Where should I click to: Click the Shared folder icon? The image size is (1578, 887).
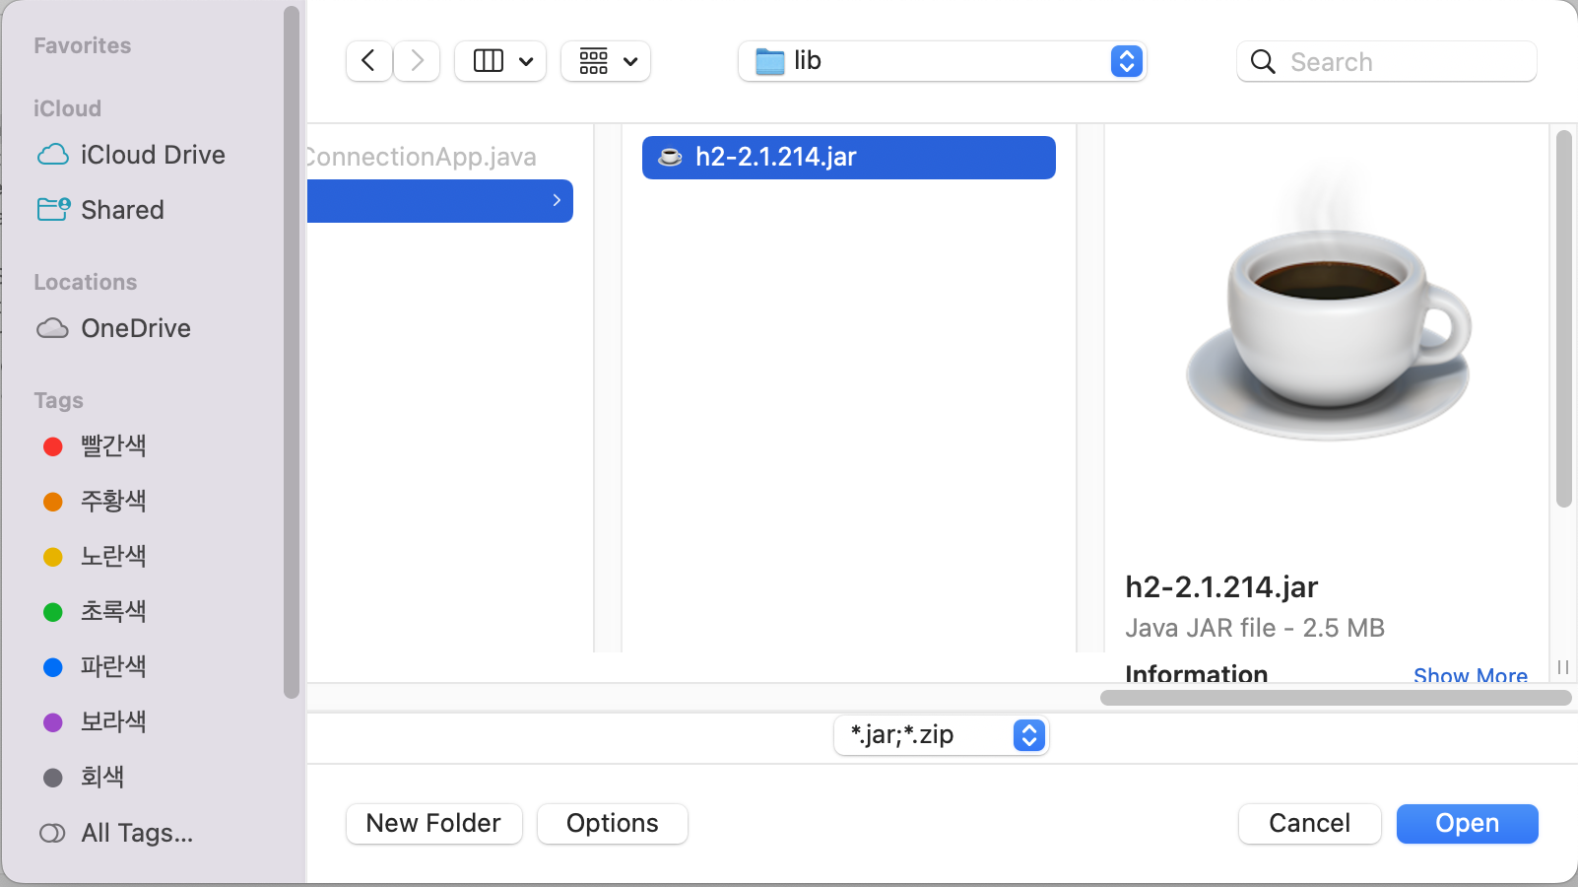53,209
